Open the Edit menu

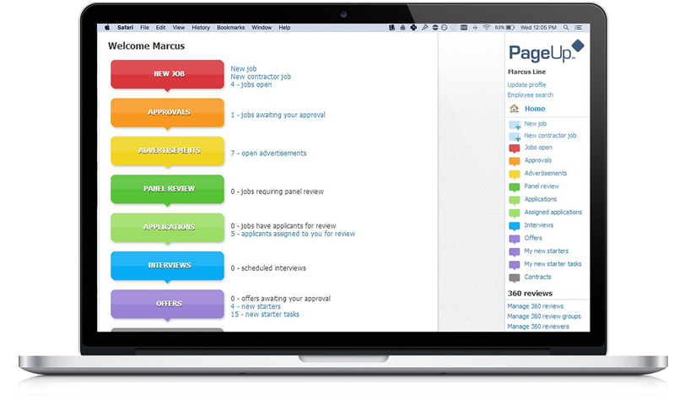coord(161,28)
